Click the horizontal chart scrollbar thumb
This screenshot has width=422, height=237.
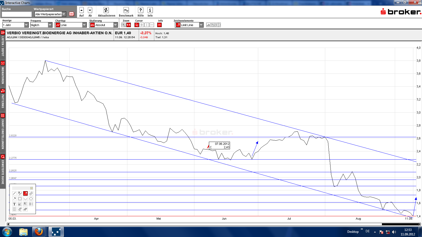coord(400,224)
